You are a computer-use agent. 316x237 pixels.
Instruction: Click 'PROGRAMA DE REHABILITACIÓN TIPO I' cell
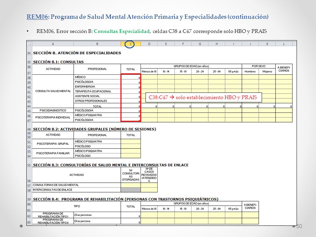point(53,215)
